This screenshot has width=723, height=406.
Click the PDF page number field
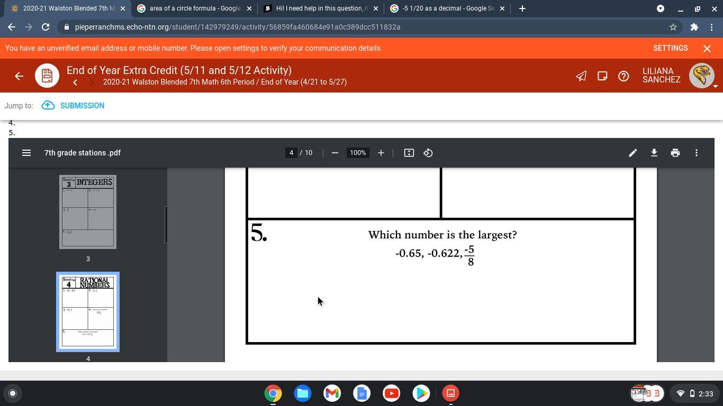(291, 153)
